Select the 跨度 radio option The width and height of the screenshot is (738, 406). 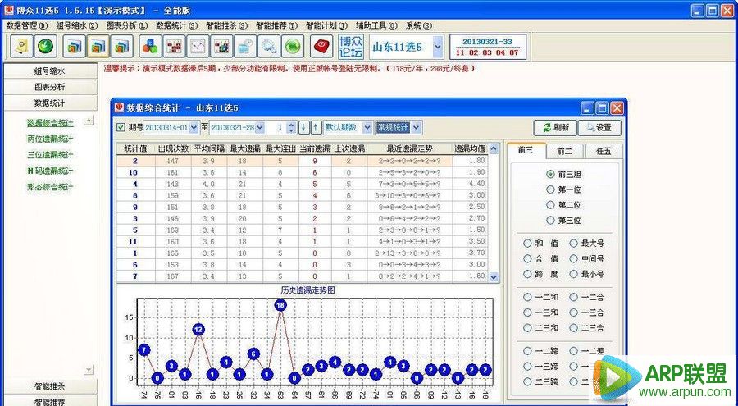527,274
